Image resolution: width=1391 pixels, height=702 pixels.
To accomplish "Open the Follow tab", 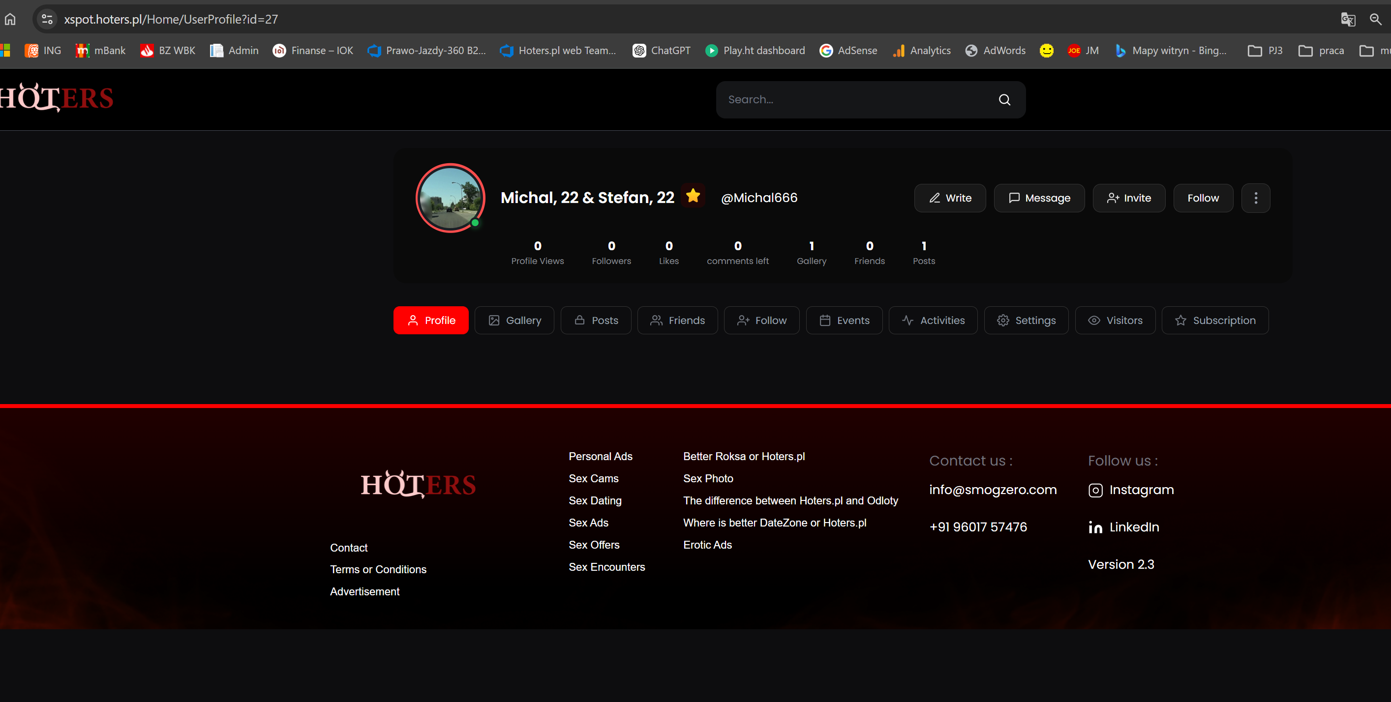I will click(x=761, y=321).
